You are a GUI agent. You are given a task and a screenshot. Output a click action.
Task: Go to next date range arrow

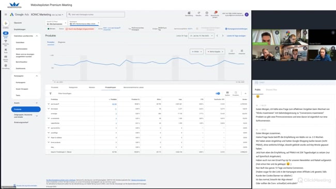(x=223, y=36)
